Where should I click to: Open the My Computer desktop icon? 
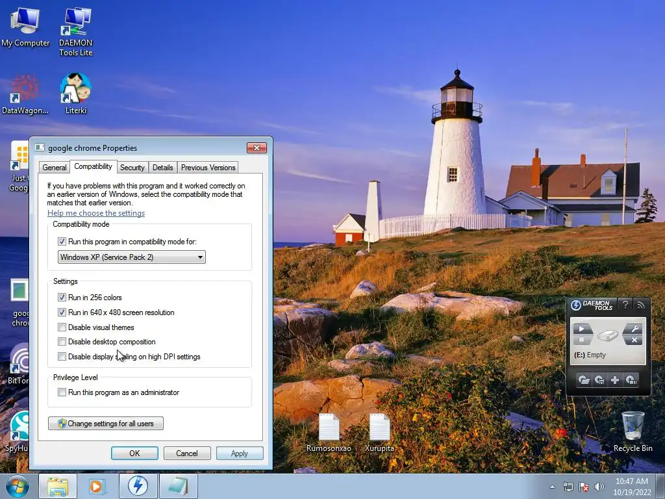pyautogui.click(x=25, y=26)
